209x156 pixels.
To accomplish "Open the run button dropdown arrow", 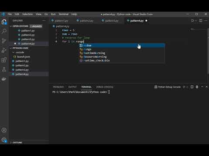I will tap(196, 21).
